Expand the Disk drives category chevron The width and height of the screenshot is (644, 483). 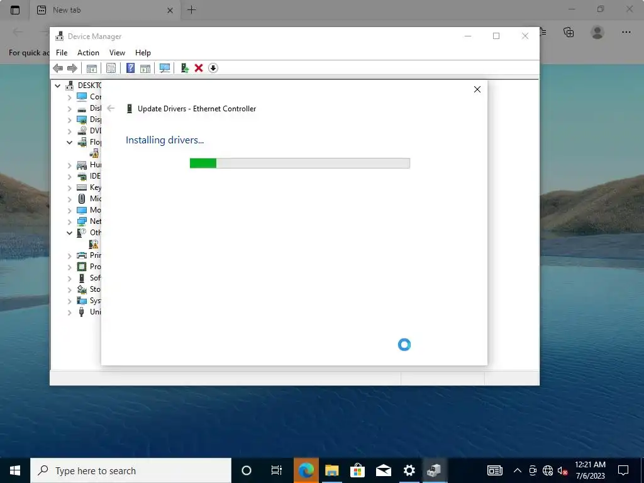pyautogui.click(x=69, y=109)
